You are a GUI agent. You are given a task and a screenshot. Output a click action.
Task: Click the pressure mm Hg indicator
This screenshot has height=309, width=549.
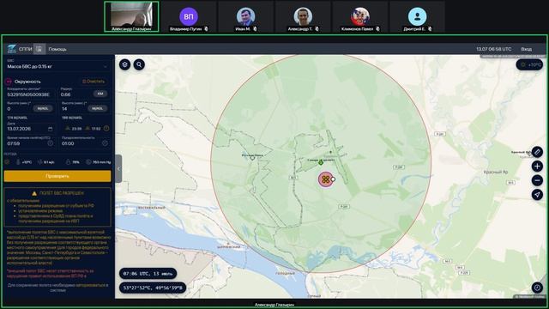point(99,162)
